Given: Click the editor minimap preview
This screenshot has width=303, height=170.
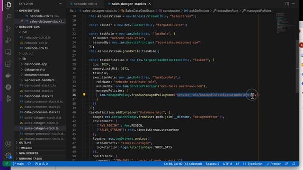Looking at the screenshot, I should (285, 23).
